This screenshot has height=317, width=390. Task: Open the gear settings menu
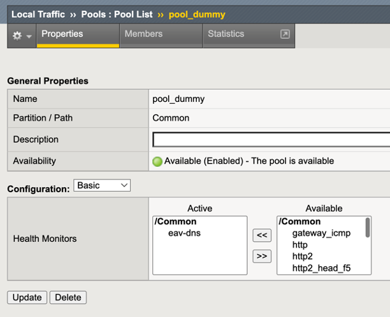click(17, 36)
